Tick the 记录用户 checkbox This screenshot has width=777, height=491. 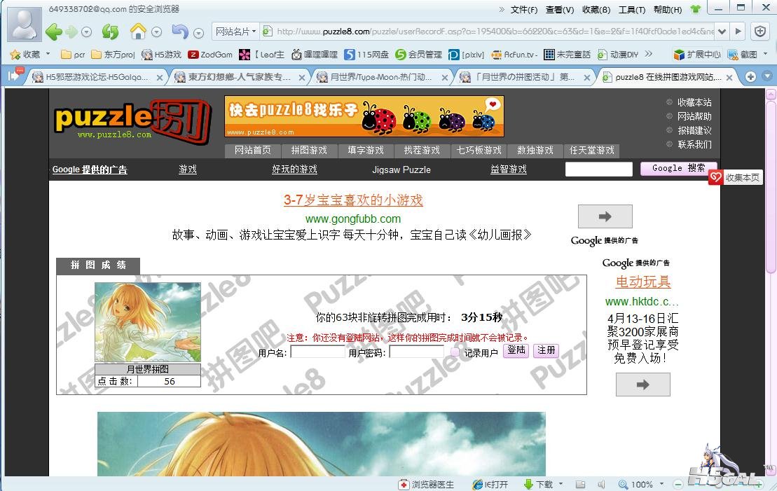455,352
